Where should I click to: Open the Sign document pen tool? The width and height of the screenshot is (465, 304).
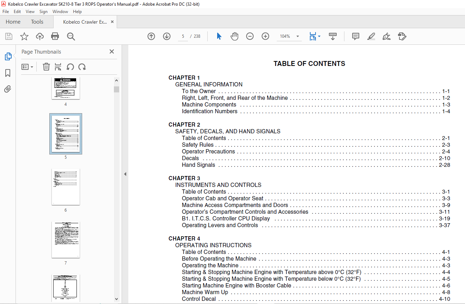click(386, 36)
